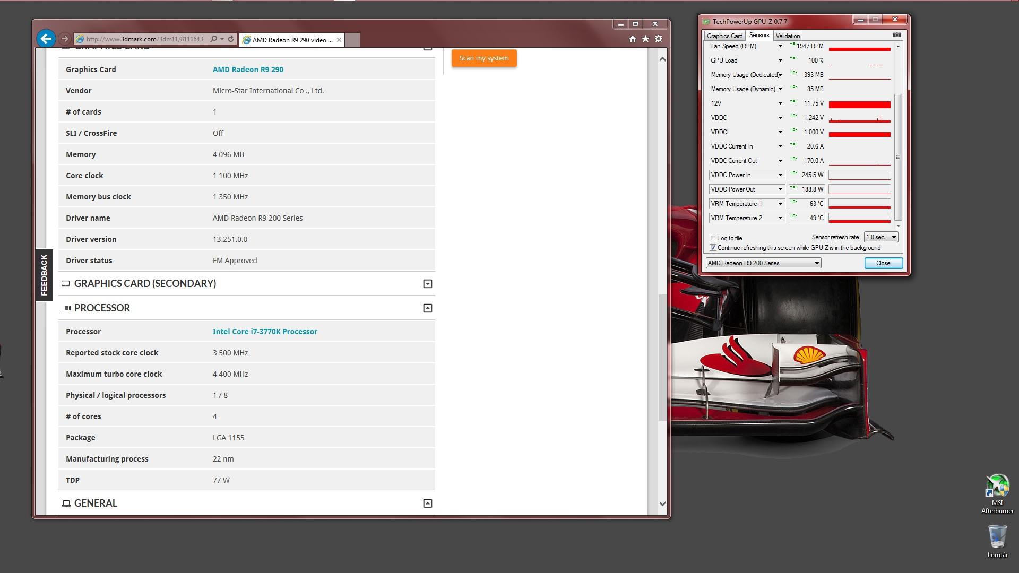
Task: Open favorites star icon
Action: coord(645,39)
